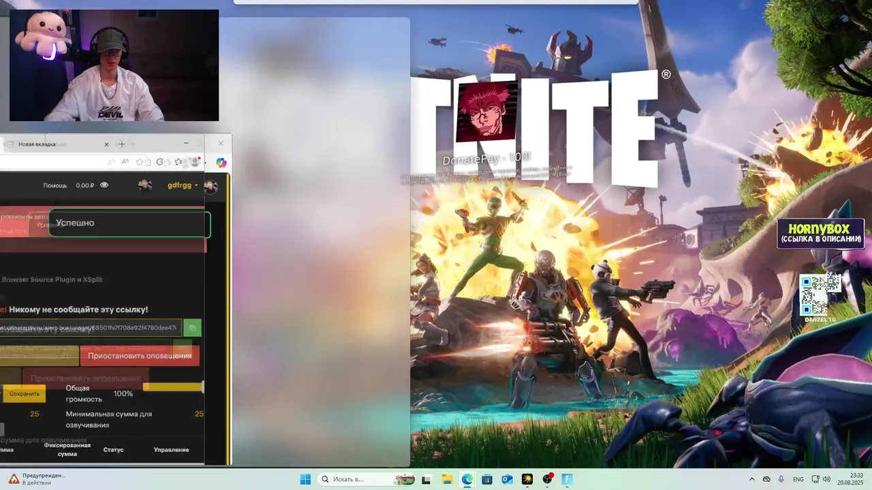Viewport: 872px width, 490px height.
Task: Click the HORNYBOX banner overlay
Action: coord(821,233)
